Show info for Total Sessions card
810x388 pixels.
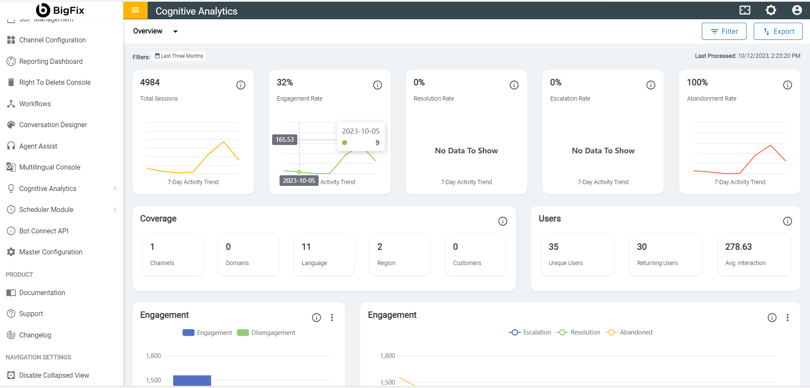click(x=241, y=85)
